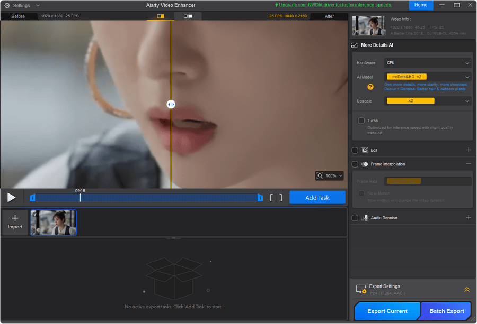Open info icon on the clip thumbnail
This screenshot has height=324, width=477.
tap(34, 214)
